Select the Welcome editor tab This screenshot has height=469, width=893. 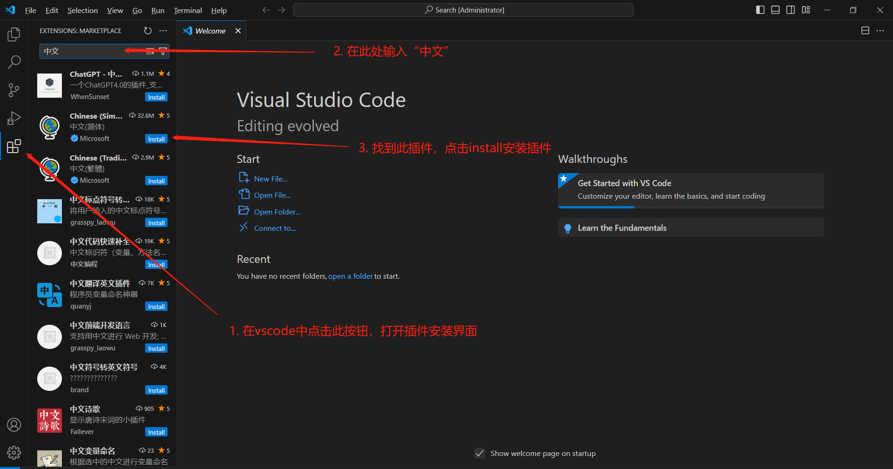click(x=212, y=31)
